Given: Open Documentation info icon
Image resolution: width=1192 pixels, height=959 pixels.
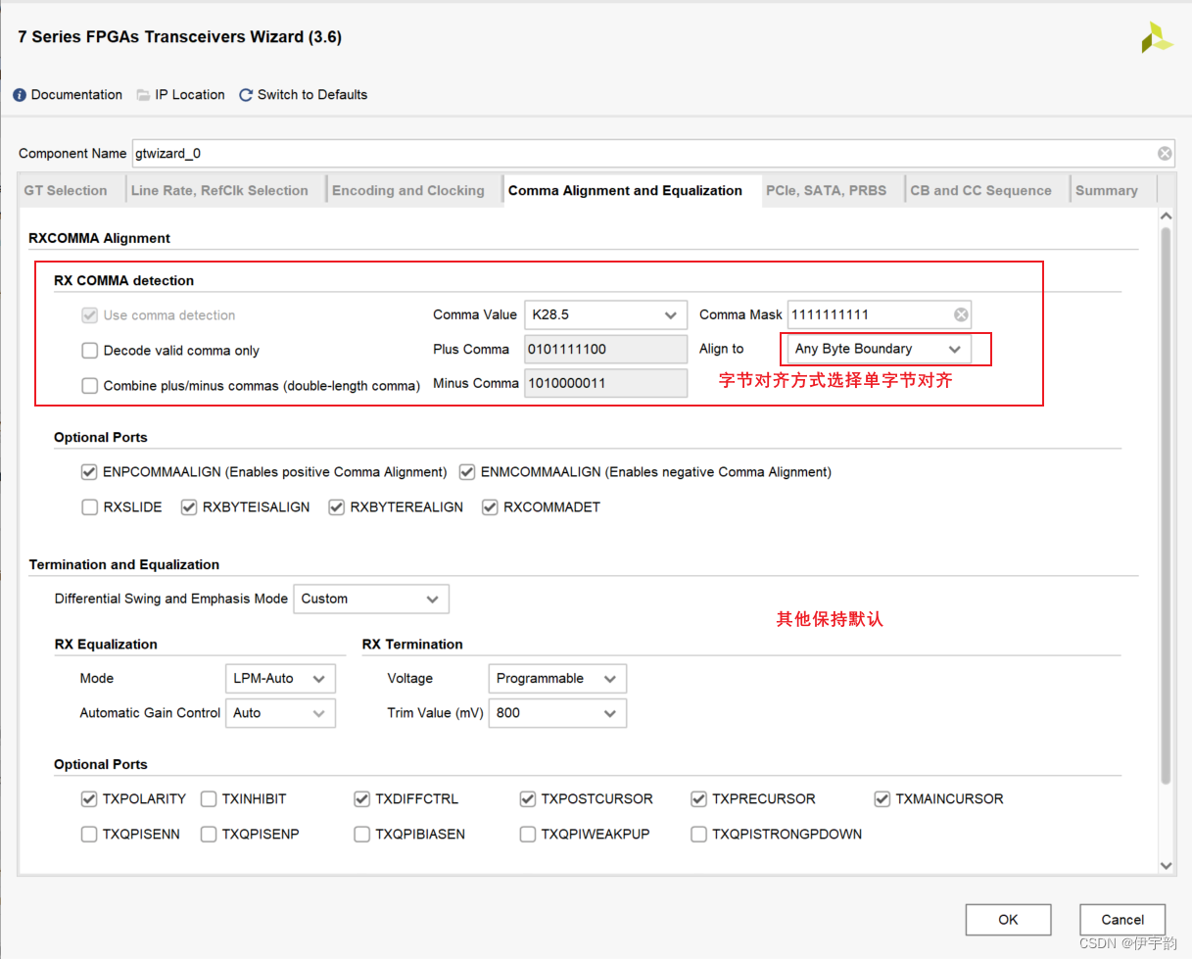Looking at the screenshot, I should pyautogui.click(x=20, y=95).
